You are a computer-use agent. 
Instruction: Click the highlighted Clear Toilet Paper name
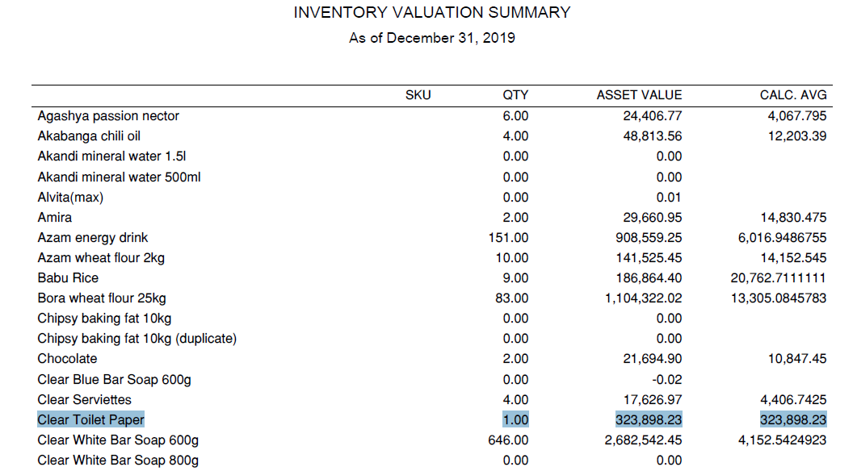pyautogui.click(x=90, y=420)
